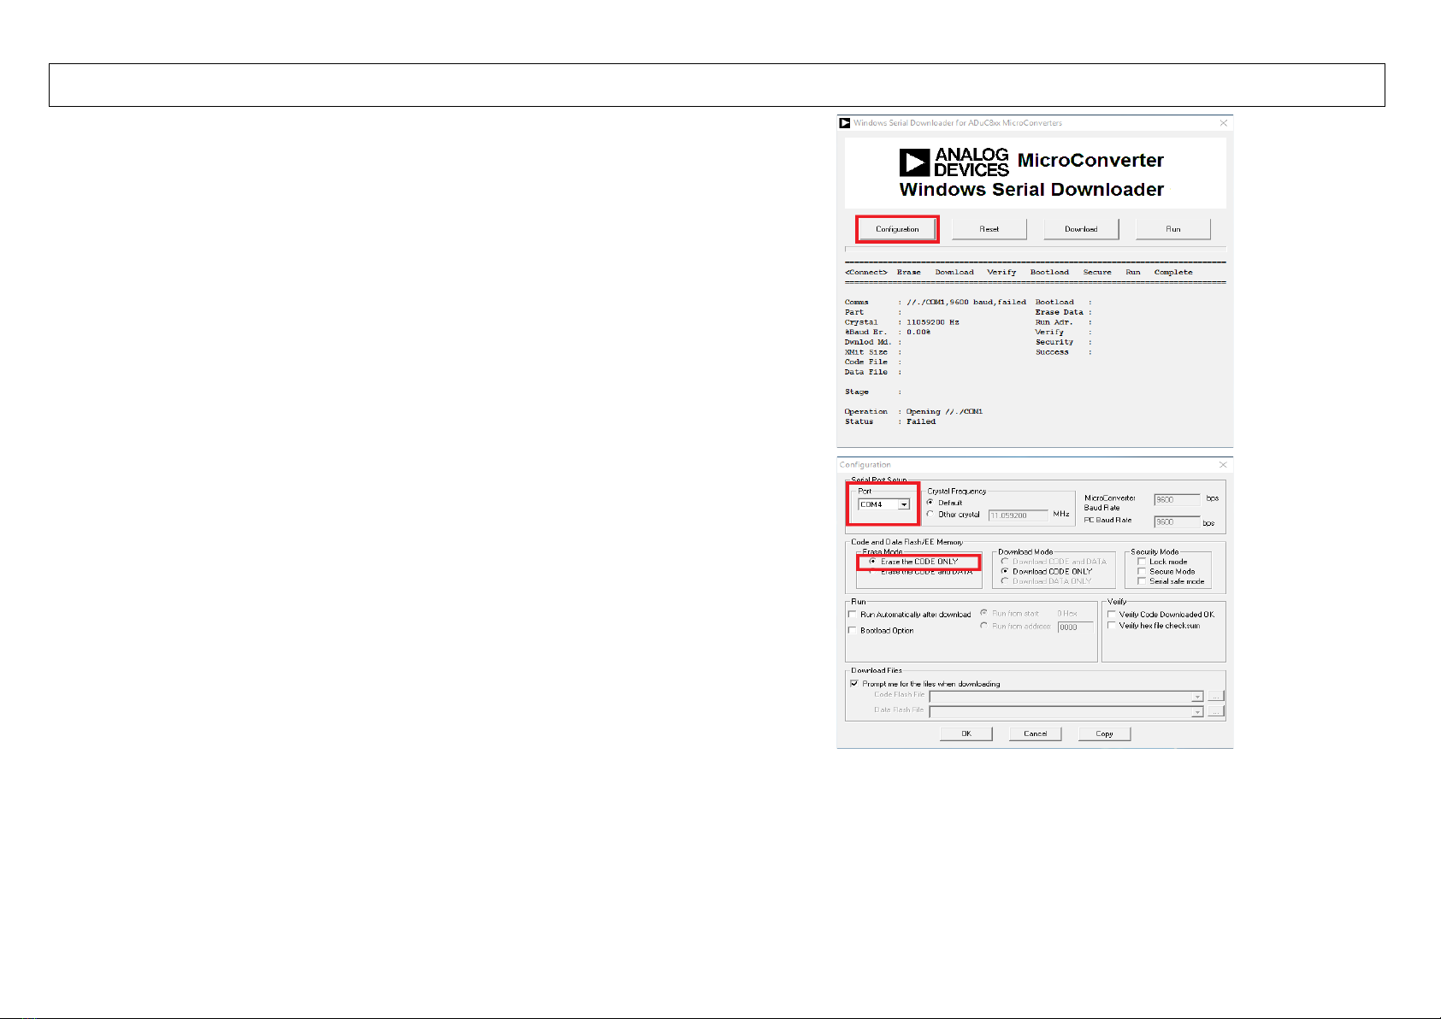
Task: Click the Analog Devices logo banner
Action: pos(1035,173)
